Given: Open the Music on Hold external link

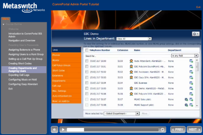Looking at the screenshot, I should [x=66, y=101].
